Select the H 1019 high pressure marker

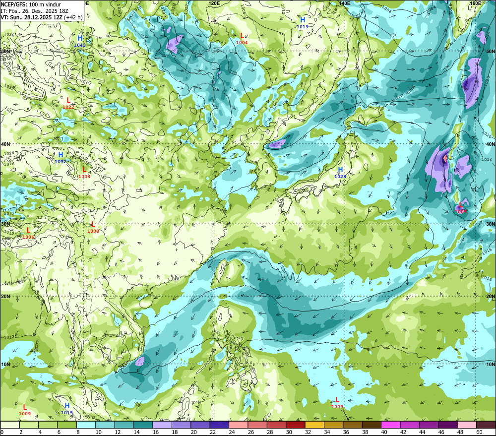click(303, 23)
